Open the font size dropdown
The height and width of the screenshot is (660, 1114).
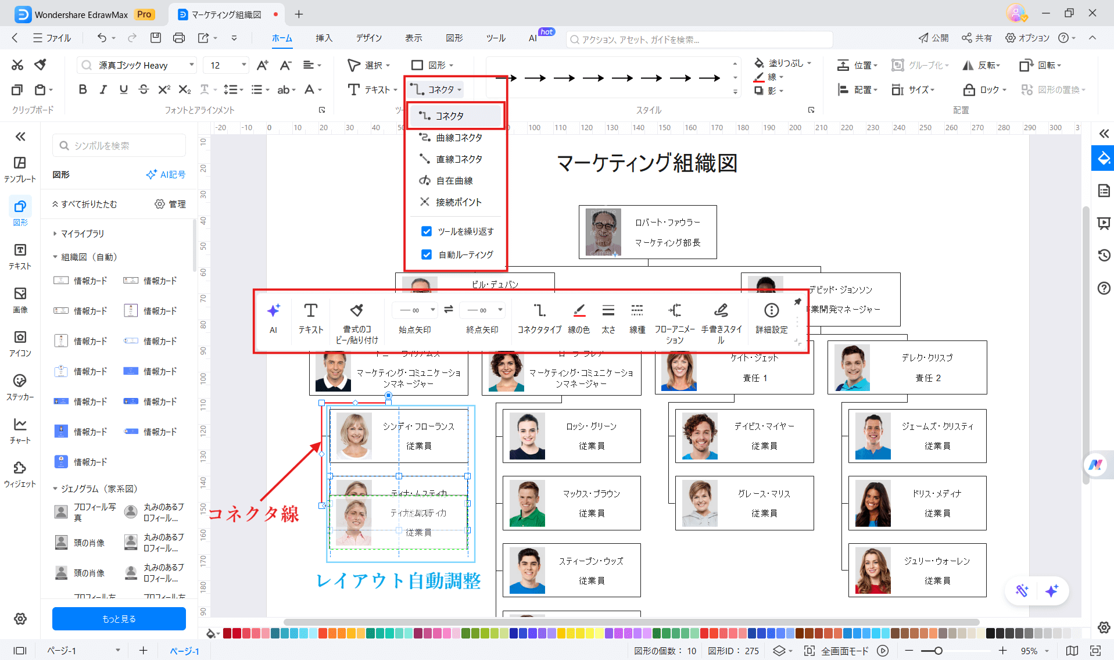coord(243,64)
